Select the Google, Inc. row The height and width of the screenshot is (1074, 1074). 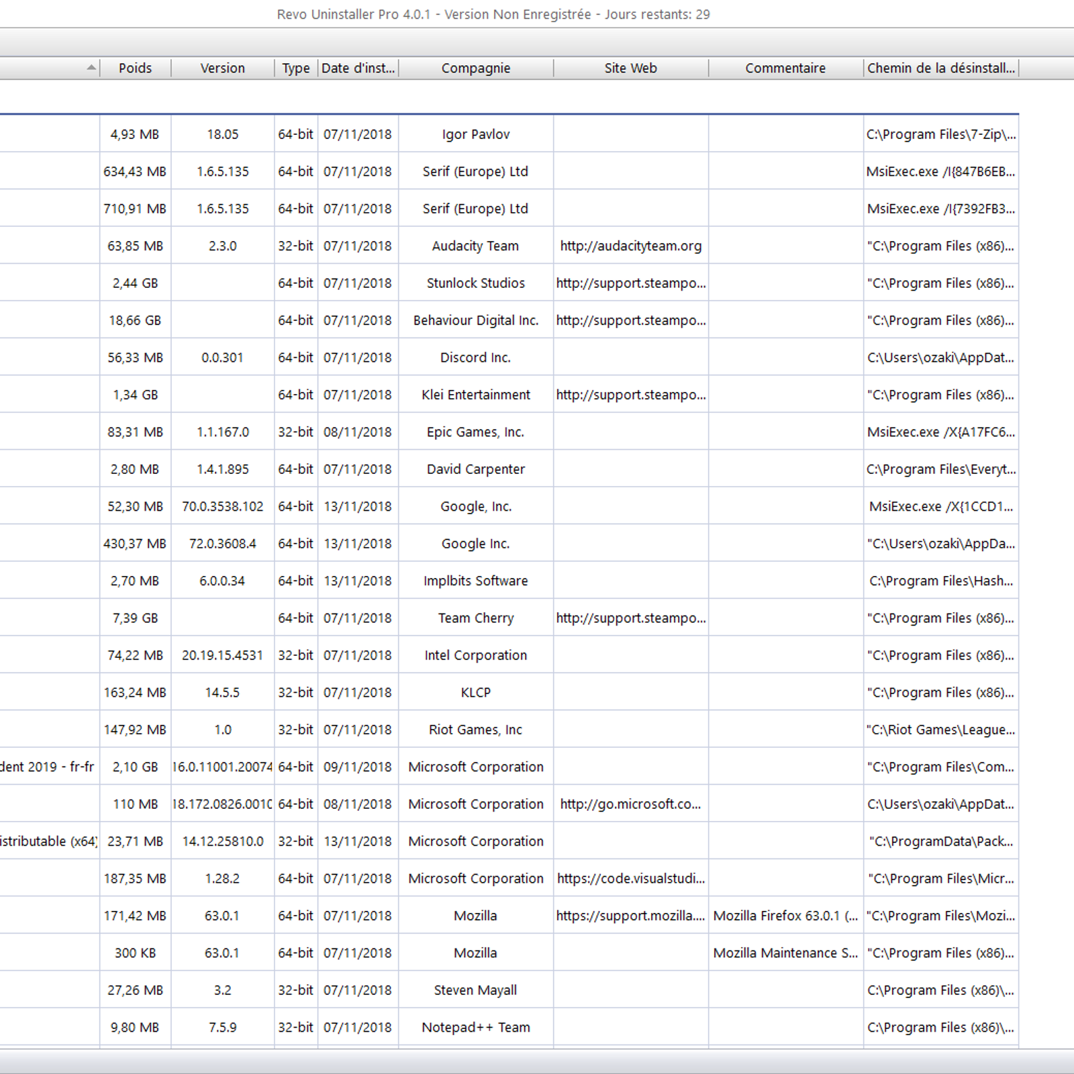[x=509, y=507]
